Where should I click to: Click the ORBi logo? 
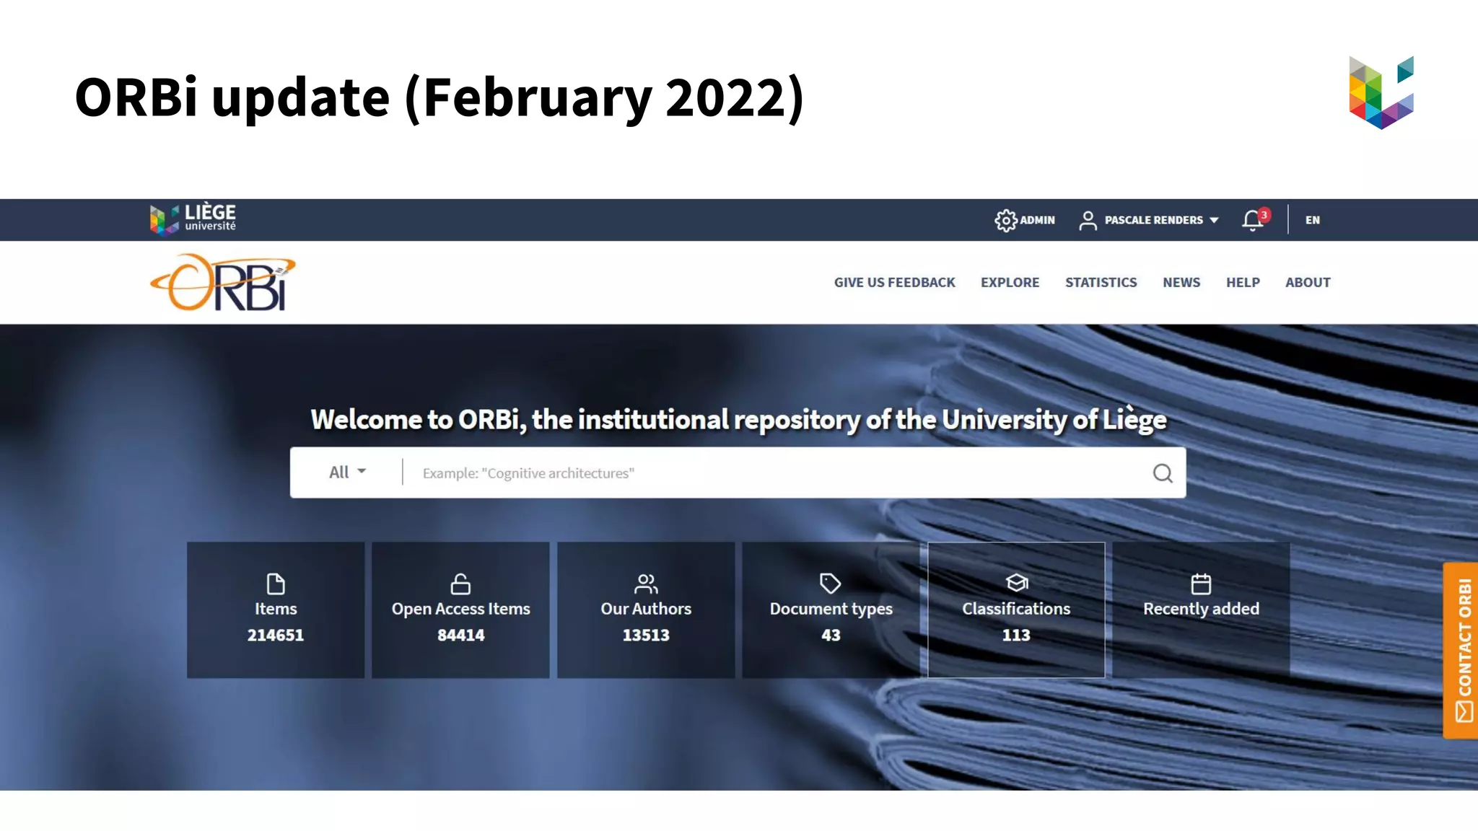pyautogui.click(x=223, y=282)
